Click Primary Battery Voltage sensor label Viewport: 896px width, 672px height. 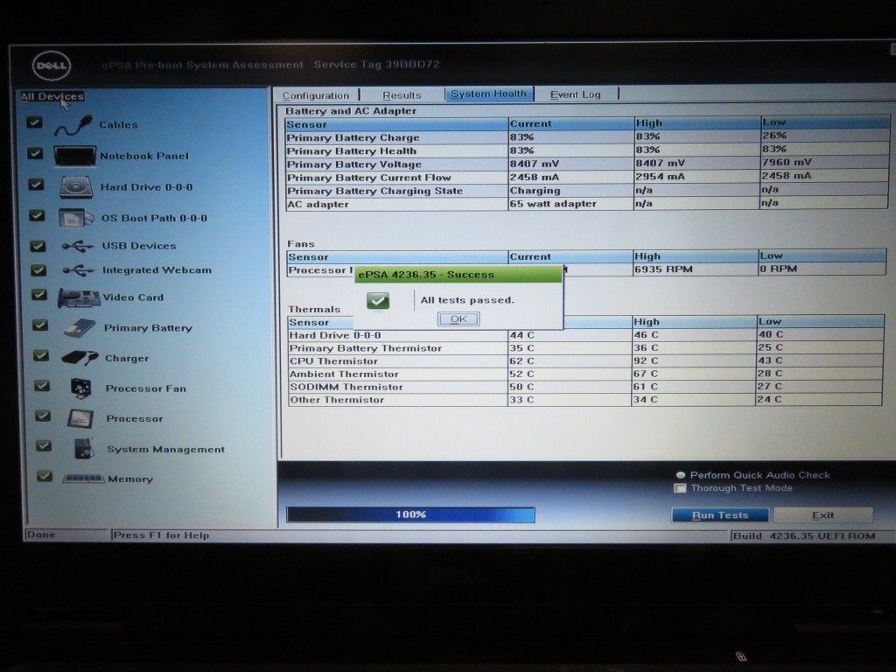tap(354, 164)
